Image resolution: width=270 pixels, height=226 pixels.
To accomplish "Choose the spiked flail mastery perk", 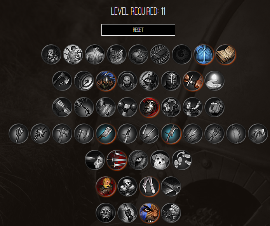I will (x=40, y=134).
